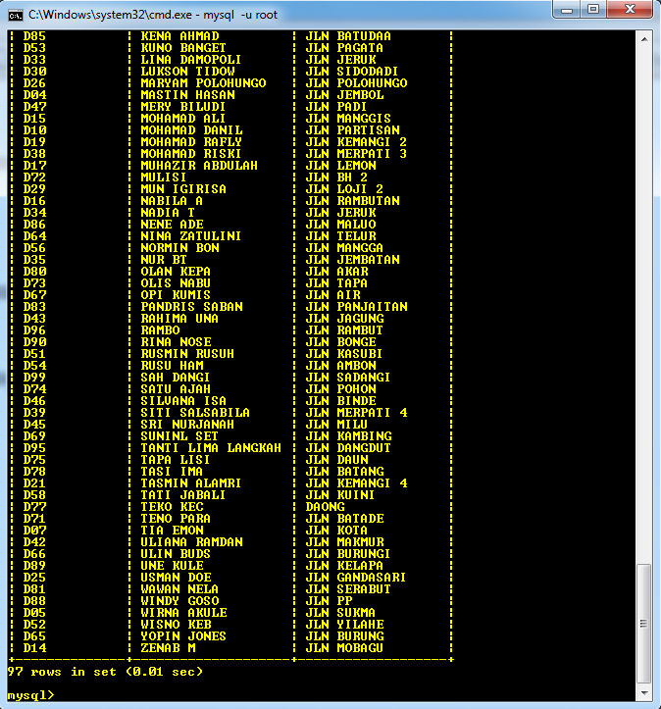
Task: Select the address 'JLN YILAHE'
Action: pyautogui.click(x=344, y=624)
